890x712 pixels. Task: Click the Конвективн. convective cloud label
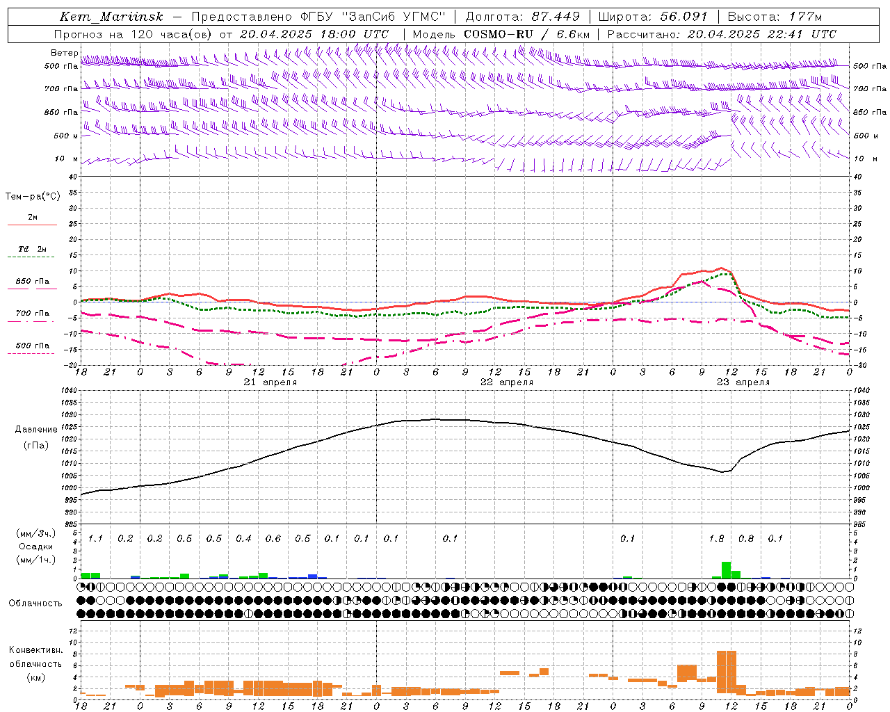(36, 650)
